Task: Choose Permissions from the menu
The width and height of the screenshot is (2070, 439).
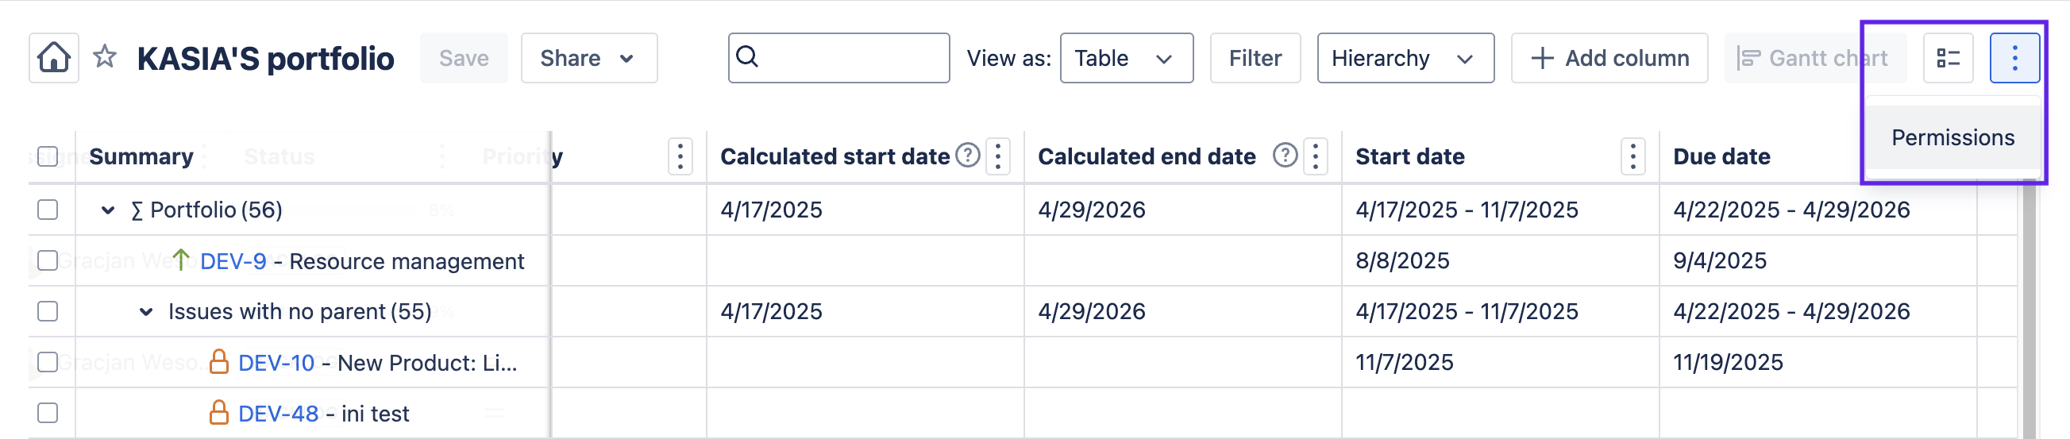Action: [x=1952, y=137]
